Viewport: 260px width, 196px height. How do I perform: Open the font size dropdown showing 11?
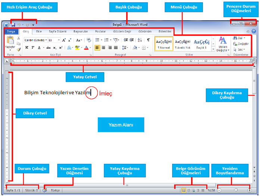(54, 40)
